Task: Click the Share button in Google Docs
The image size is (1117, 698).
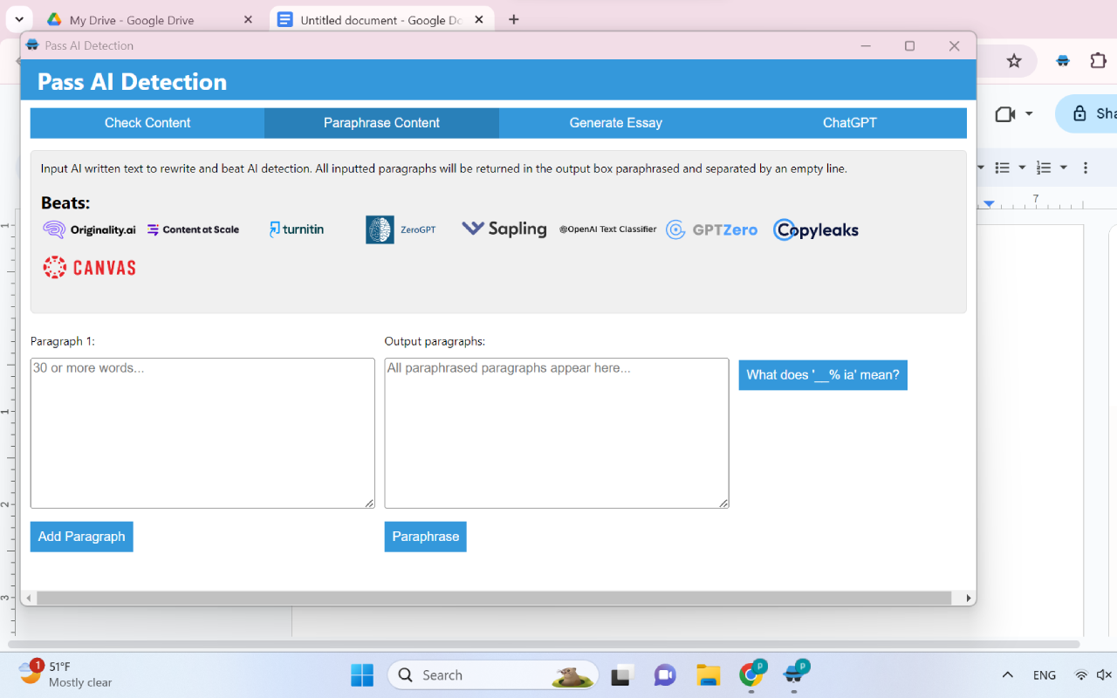Action: point(1087,113)
